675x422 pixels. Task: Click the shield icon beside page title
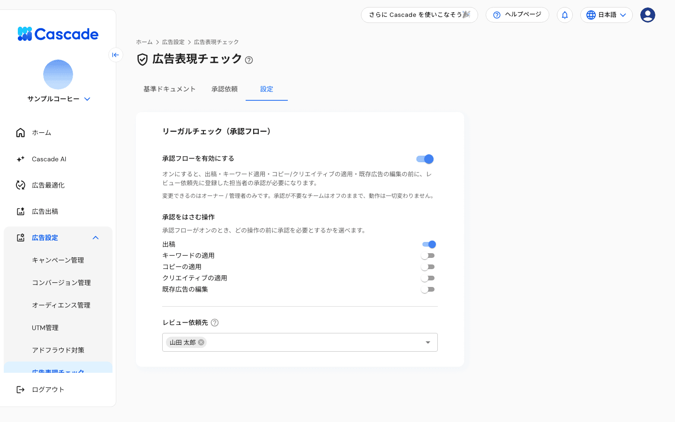(x=142, y=60)
